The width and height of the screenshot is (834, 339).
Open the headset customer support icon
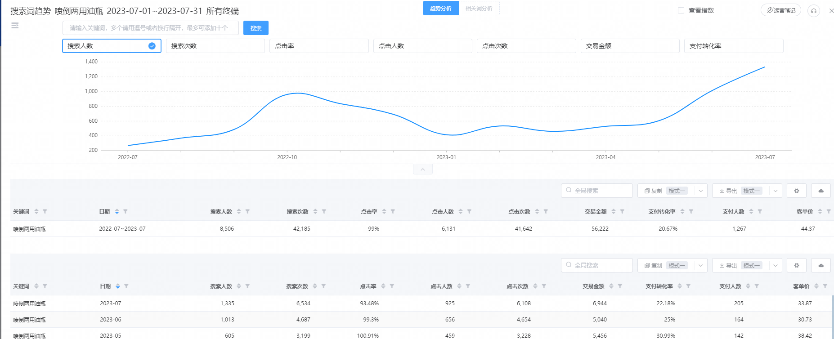click(813, 11)
